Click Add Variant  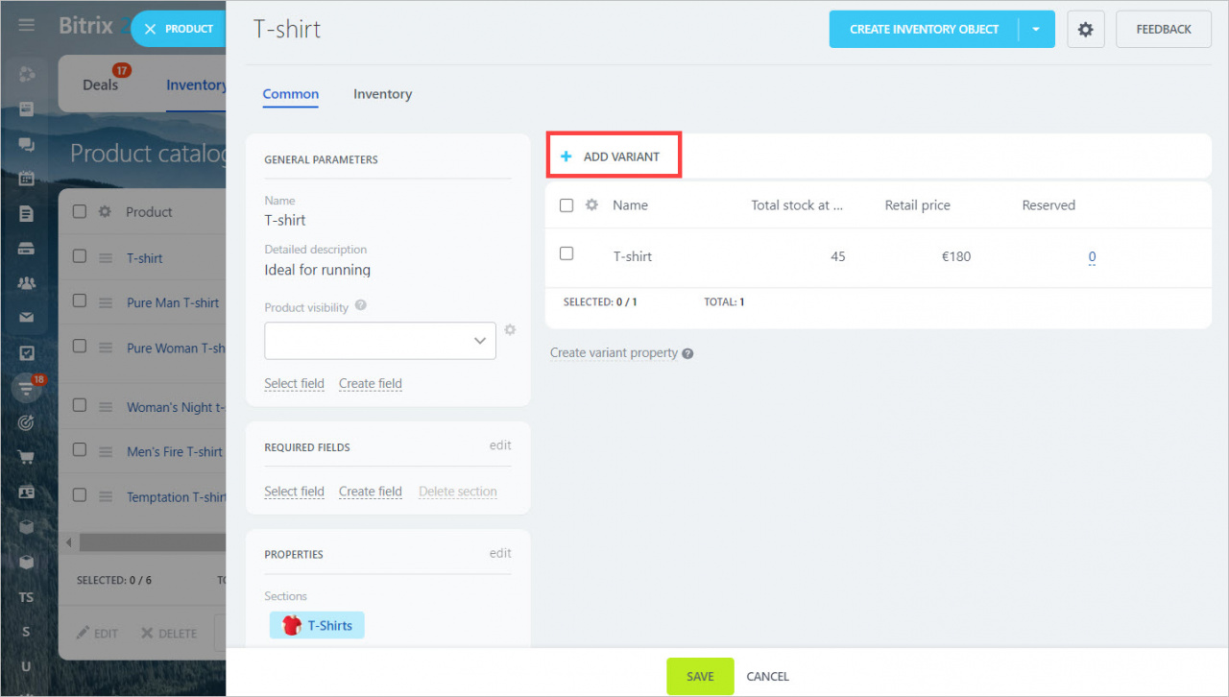[611, 156]
